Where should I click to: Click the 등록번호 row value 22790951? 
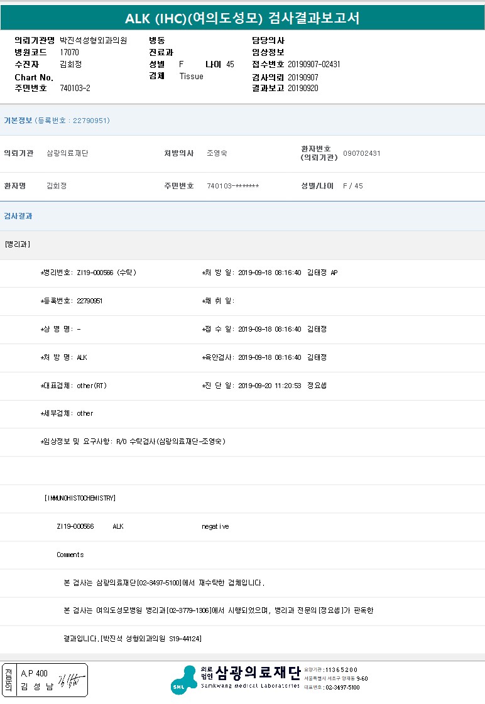click(x=89, y=301)
